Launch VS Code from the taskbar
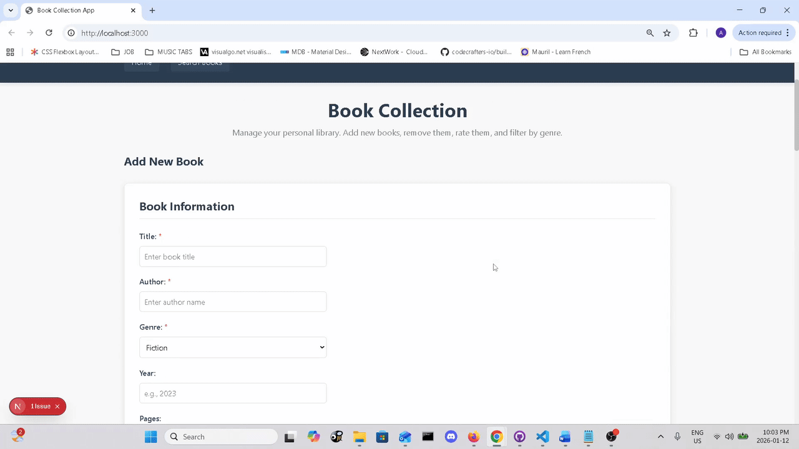799x449 pixels. [542, 437]
